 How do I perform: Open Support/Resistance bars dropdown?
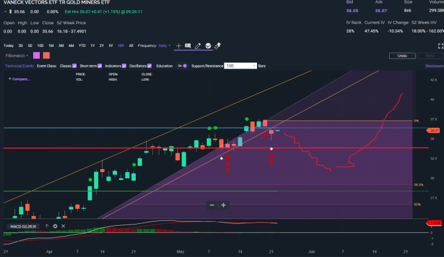(241, 66)
